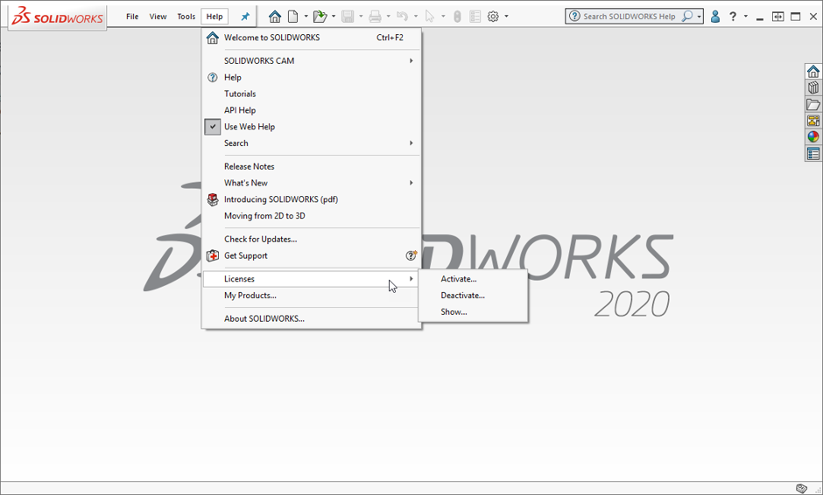Click the status bar tag icon at bottom right

[x=801, y=488]
